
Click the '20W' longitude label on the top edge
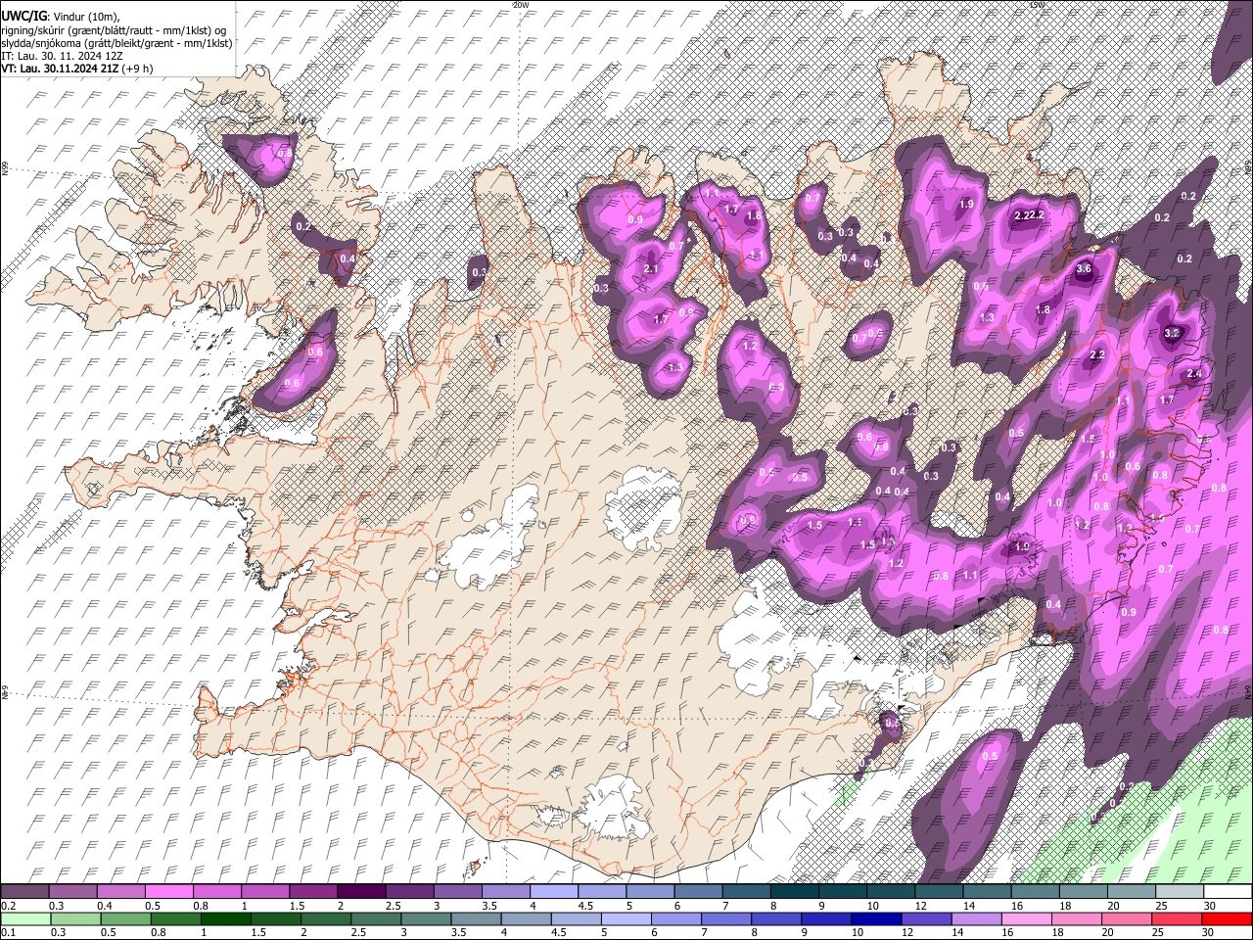[521, 5]
